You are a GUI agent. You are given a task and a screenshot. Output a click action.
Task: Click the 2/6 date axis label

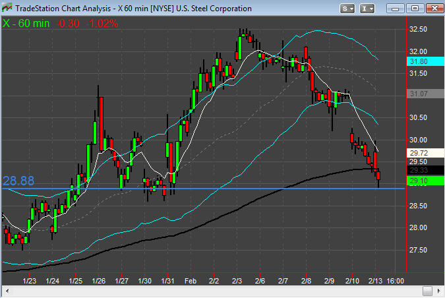[x=260, y=281]
